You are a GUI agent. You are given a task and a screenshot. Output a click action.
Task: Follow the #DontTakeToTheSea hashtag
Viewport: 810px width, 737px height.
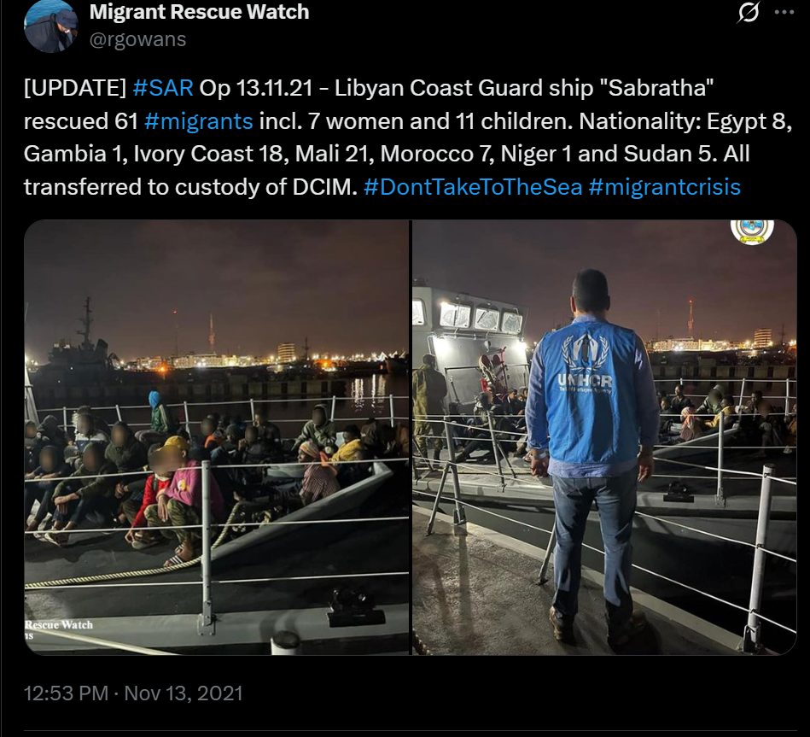[x=473, y=187]
